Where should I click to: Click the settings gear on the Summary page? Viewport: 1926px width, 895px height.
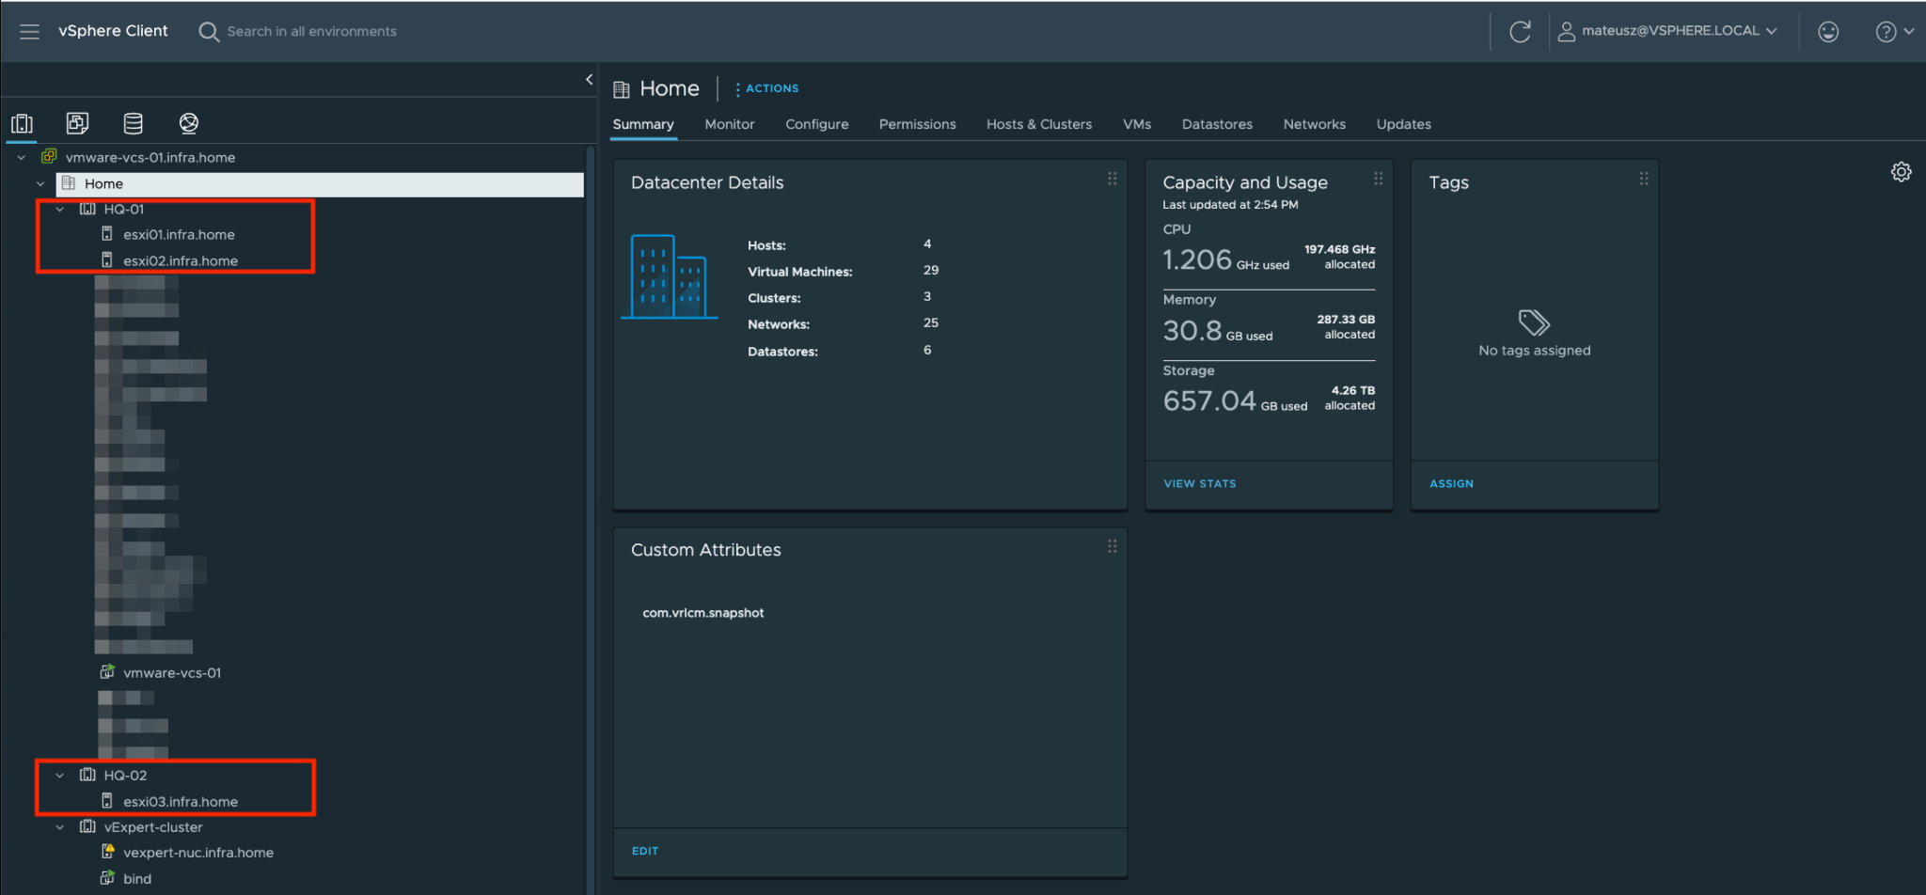(x=1901, y=172)
